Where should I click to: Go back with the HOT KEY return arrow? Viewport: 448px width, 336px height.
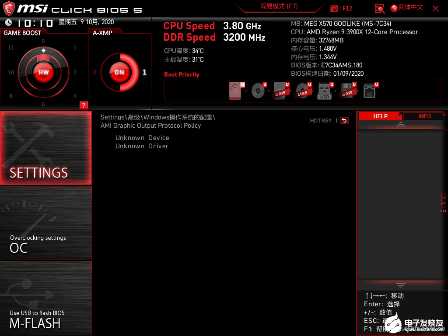[x=344, y=121]
